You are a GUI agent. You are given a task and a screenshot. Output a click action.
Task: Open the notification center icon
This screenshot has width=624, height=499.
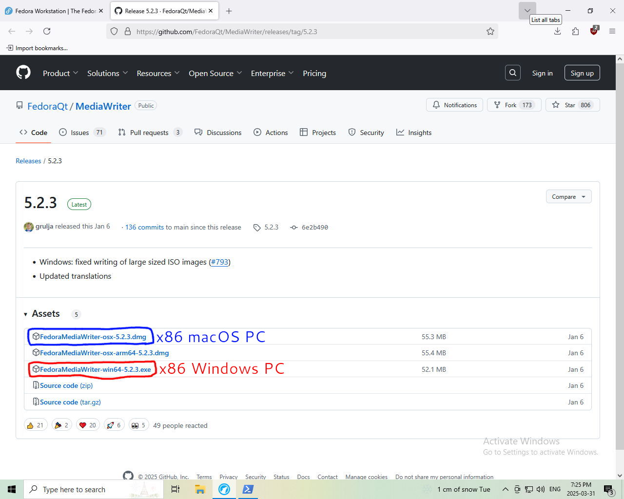point(608,489)
